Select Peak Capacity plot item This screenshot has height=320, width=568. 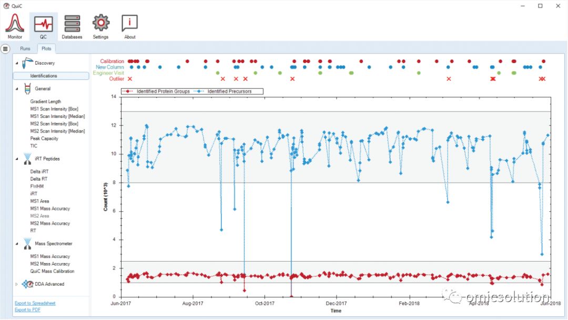click(44, 138)
